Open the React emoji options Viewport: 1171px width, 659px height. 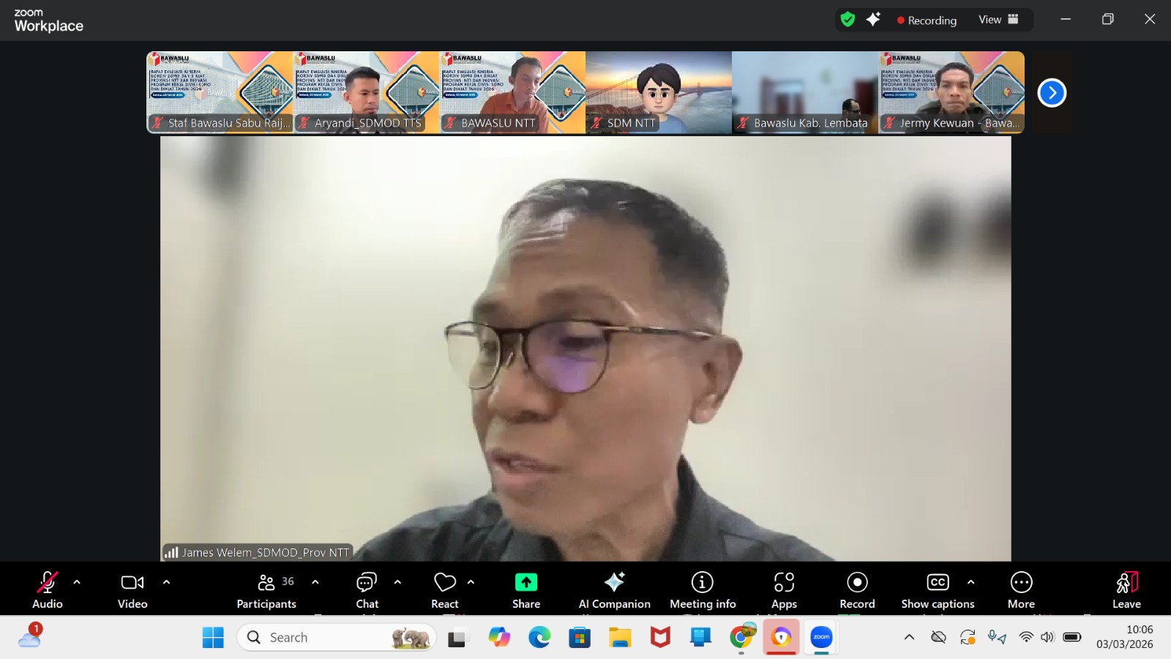445,590
